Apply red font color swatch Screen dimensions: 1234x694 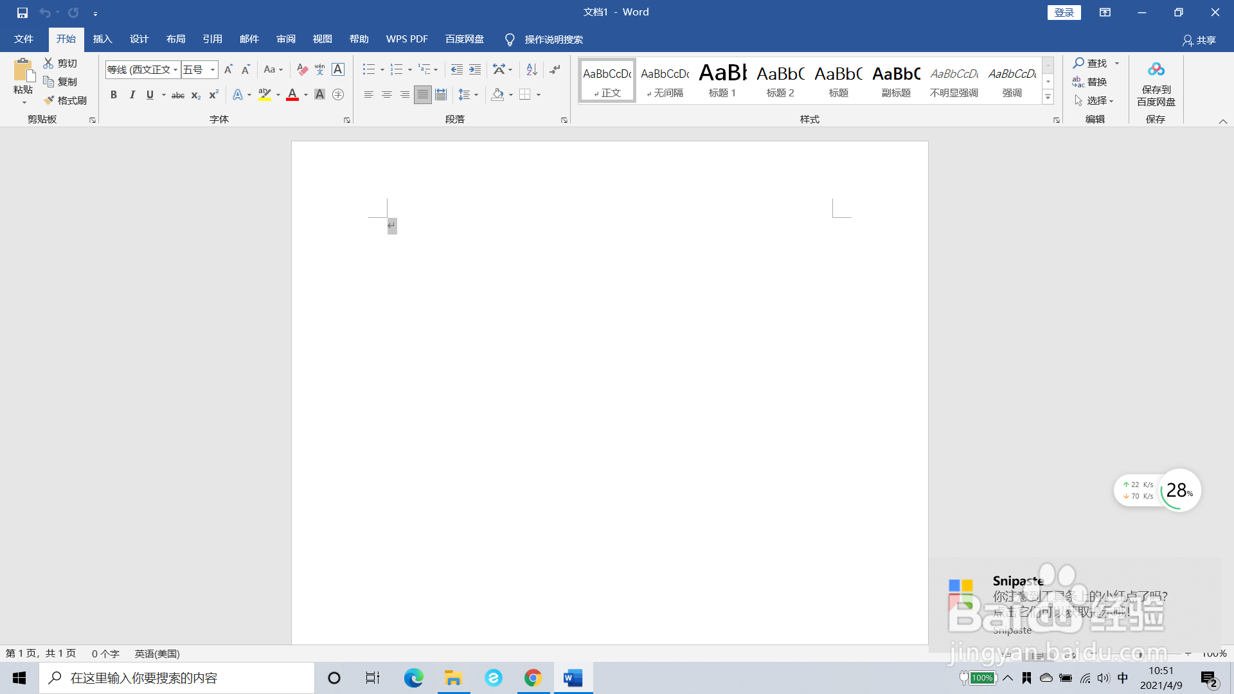(x=292, y=94)
